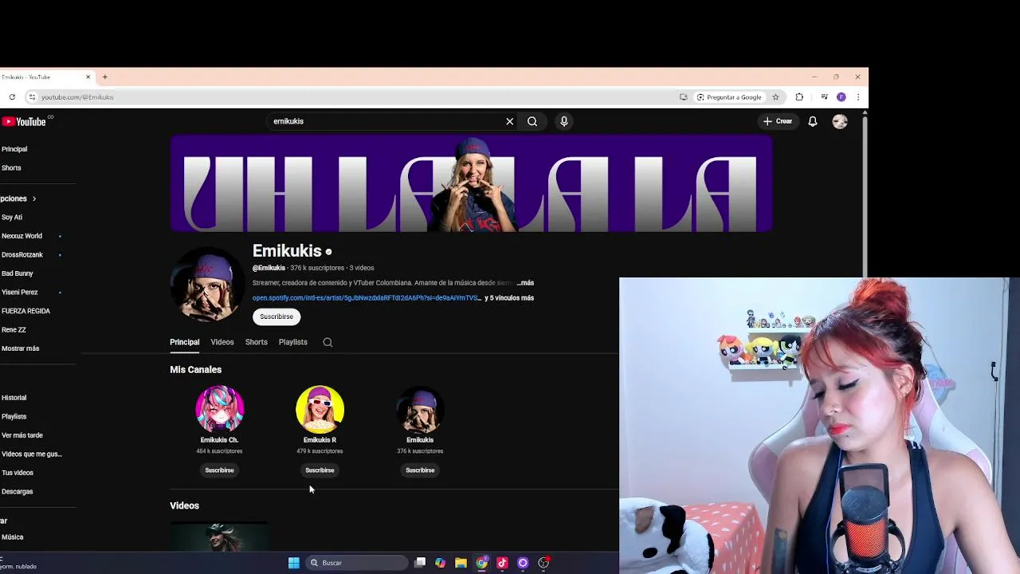Expand the Suscripciones section chevron
Image resolution: width=1020 pixels, height=574 pixels.
pos(33,199)
